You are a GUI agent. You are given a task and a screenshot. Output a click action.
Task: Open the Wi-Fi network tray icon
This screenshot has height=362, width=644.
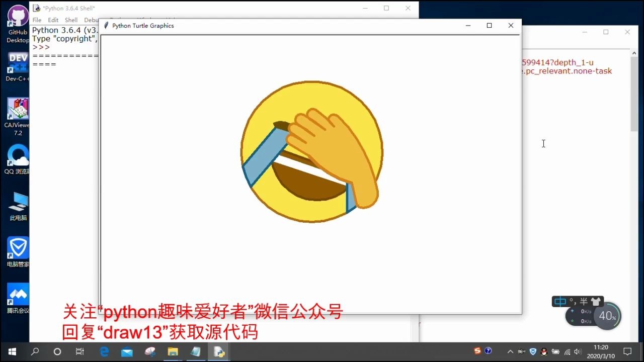[567, 352]
